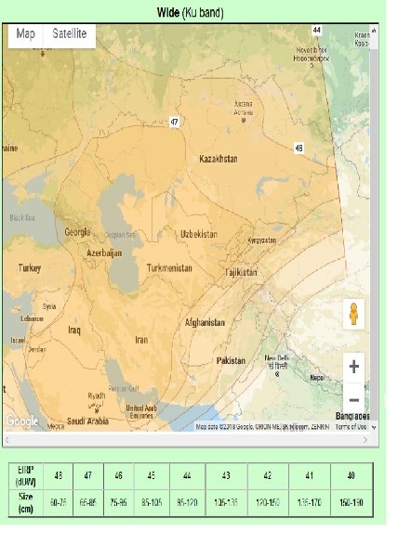This screenshot has width=411, height=557.
Task: Click the 44 contour label marker
Action: (x=317, y=31)
